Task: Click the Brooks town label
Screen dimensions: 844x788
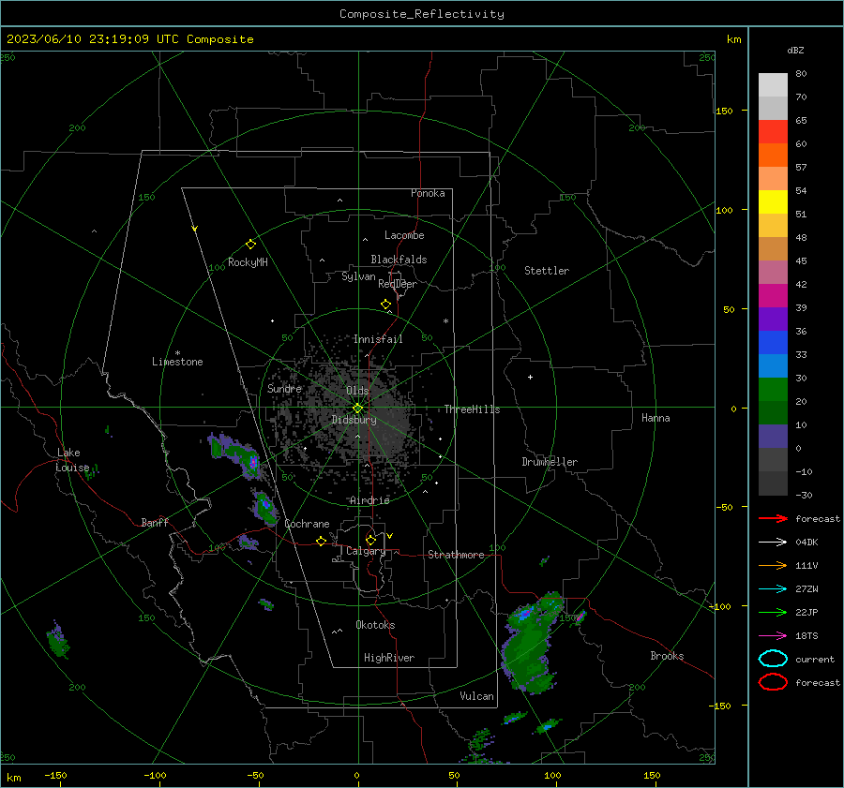Action: pyautogui.click(x=667, y=656)
